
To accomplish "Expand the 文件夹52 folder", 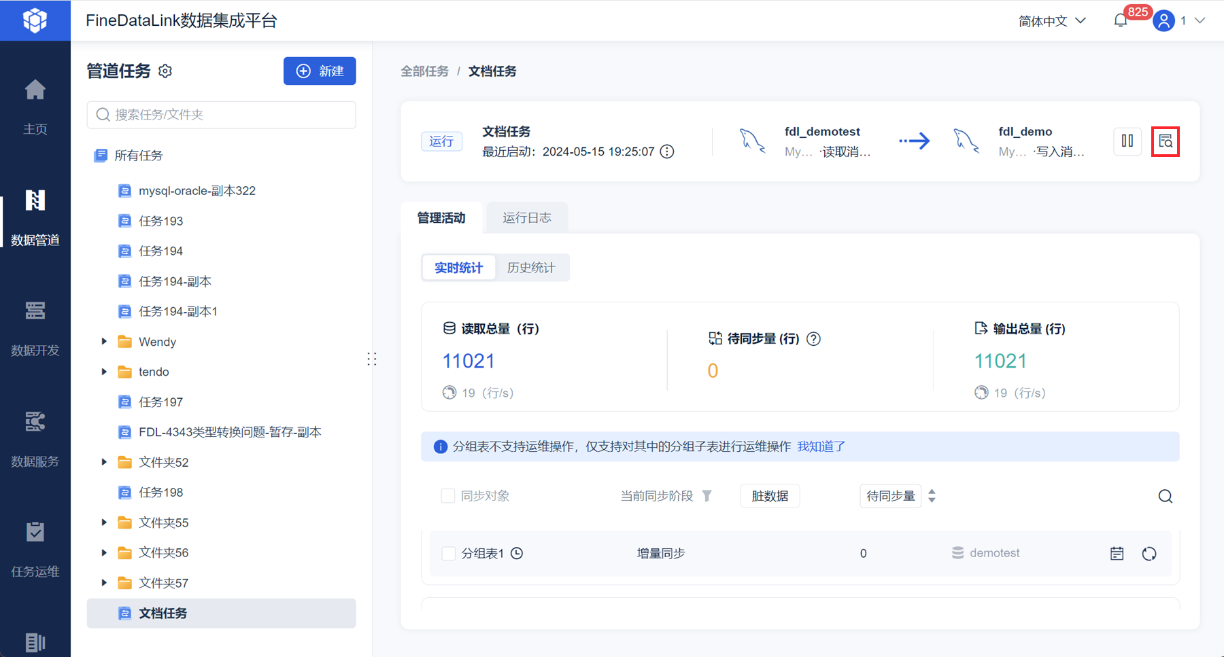I will pos(104,462).
